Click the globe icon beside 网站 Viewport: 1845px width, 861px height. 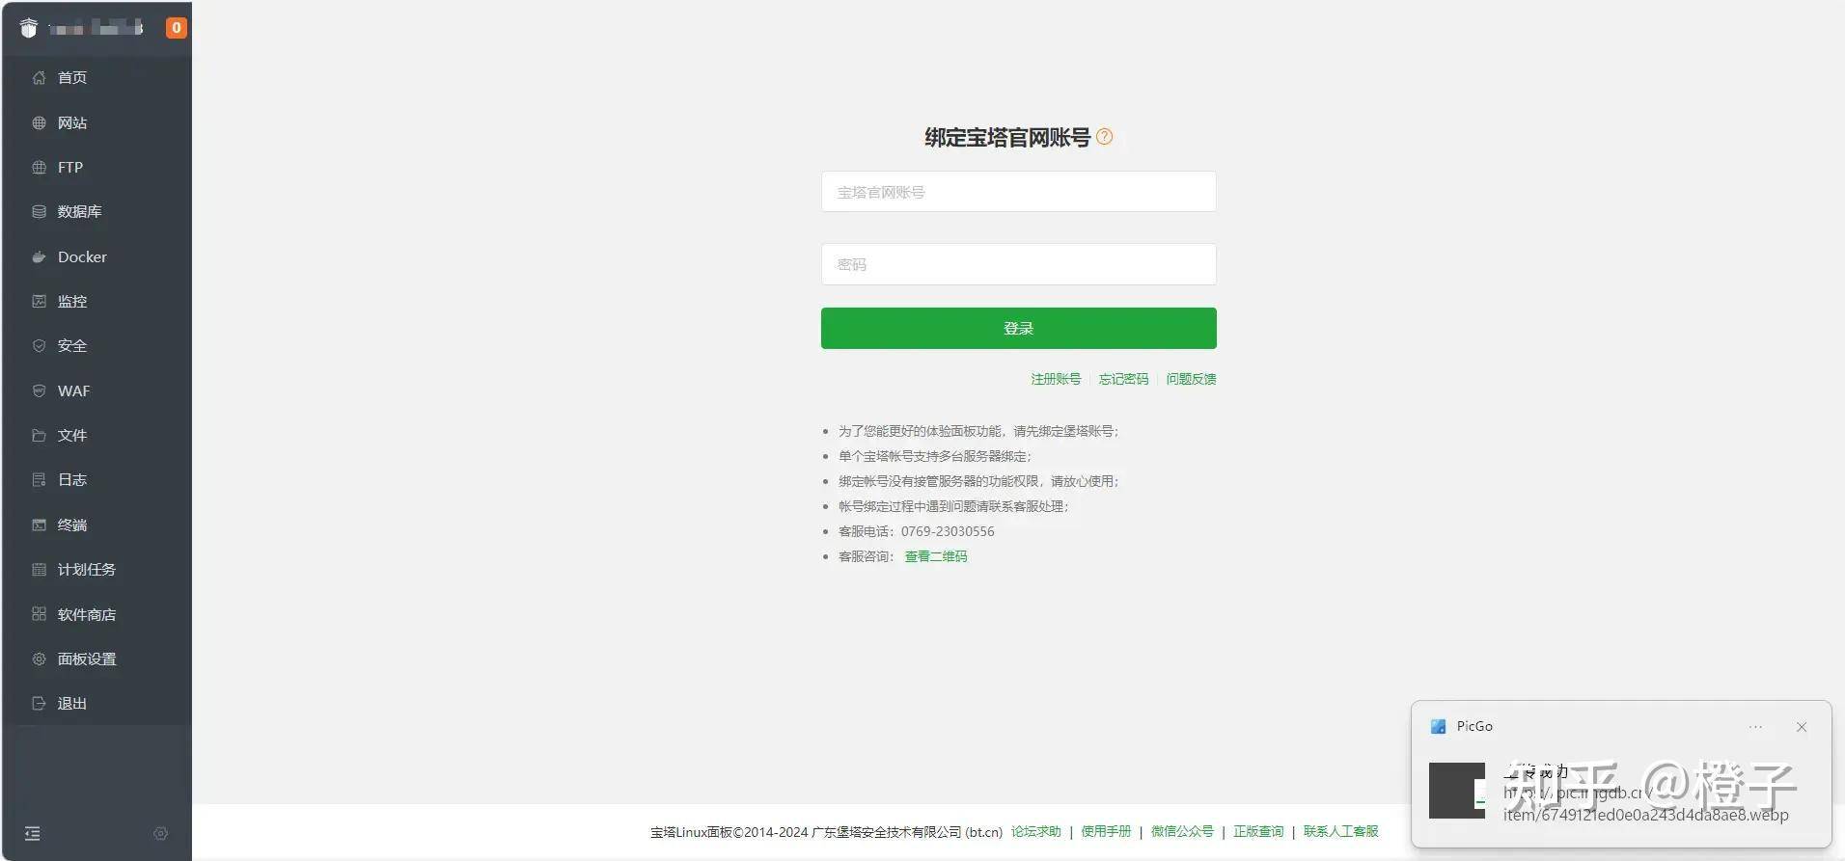point(39,122)
